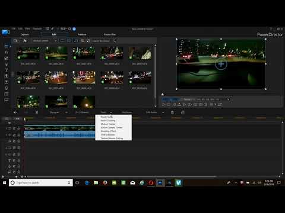Click the Fix / Enhance button
This screenshot has height=213, width=285.
82,112
